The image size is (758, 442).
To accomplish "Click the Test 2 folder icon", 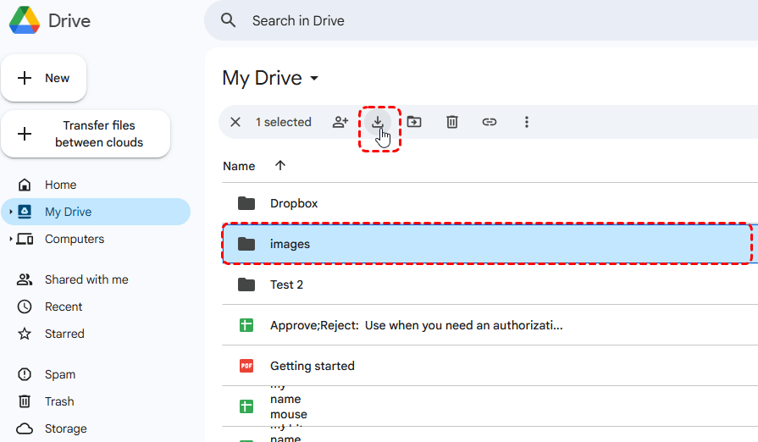I will point(246,285).
